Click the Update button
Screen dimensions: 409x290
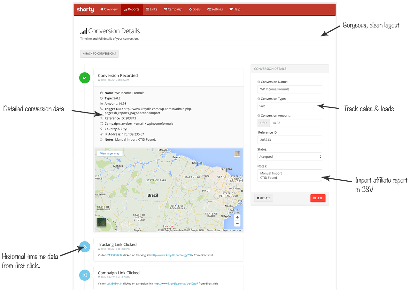coord(264,198)
